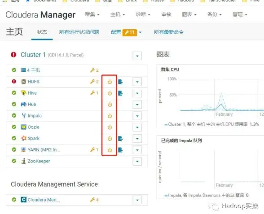Click the Hue restart power icon
Screen dimensions: 264x214
point(110,105)
